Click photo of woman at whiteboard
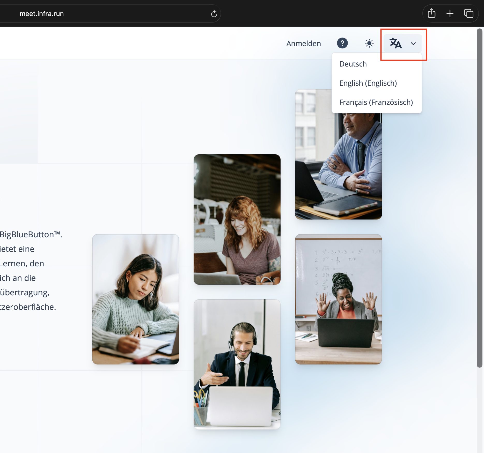Image resolution: width=484 pixels, height=453 pixels. click(x=338, y=299)
